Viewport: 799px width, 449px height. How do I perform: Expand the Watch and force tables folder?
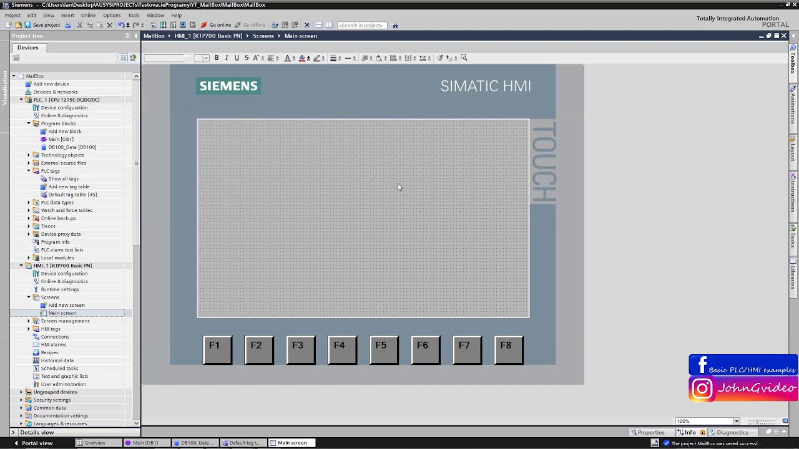(28, 210)
